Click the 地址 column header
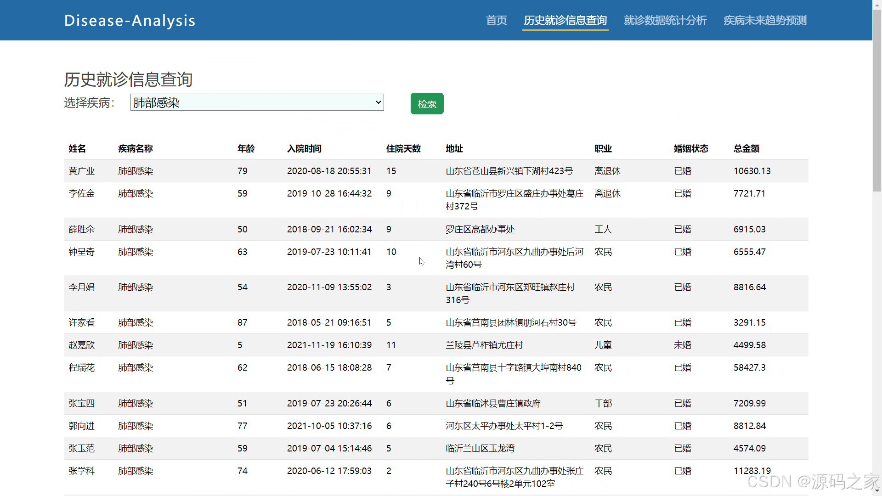The height and width of the screenshot is (496, 882). point(454,148)
